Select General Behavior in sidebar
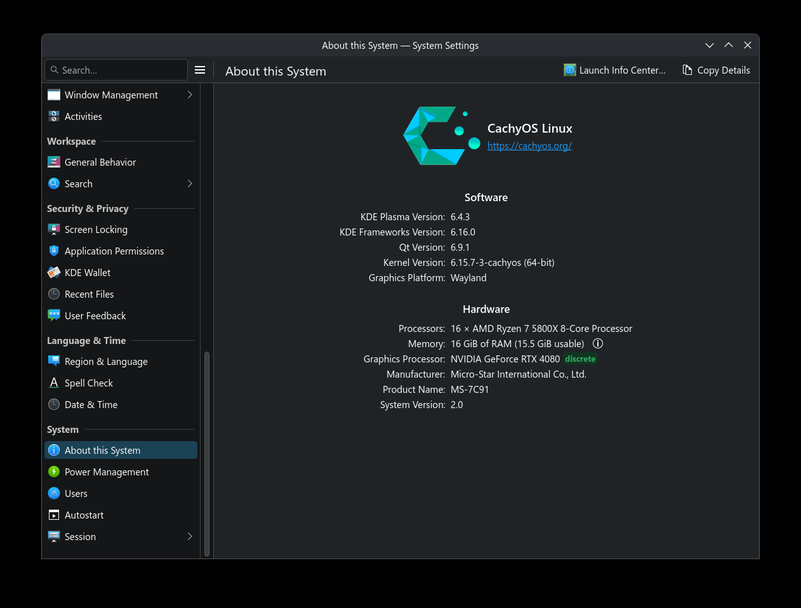Image resolution: width=801 pixels, height=608 pixels. click(121, 162)
